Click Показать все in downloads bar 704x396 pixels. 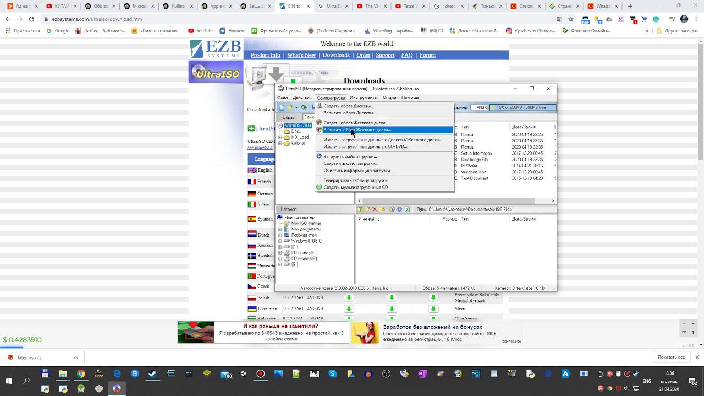[x=671, y=357]
